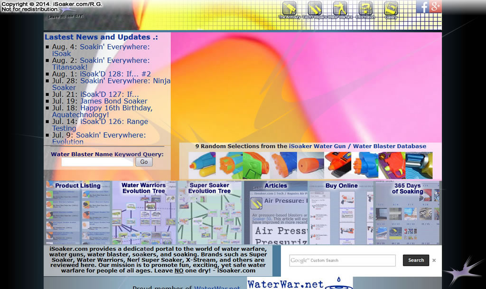The height and width of the screenshot is (289, 486).
Task: Open the Buy Online tile
Action: tap(341, 212)
